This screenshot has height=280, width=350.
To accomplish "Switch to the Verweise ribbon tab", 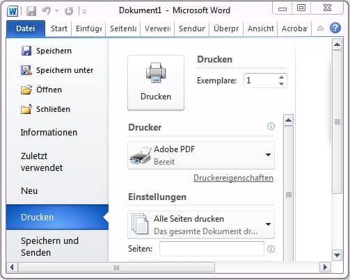I will (157, 28).
